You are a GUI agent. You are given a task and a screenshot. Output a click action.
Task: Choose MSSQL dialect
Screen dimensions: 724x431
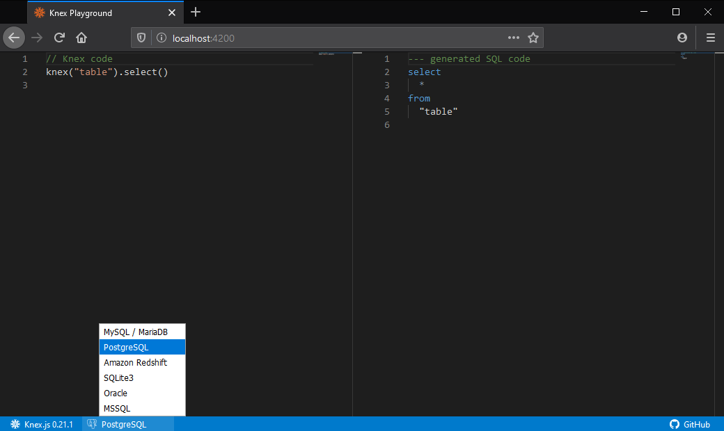coord(142,408)
